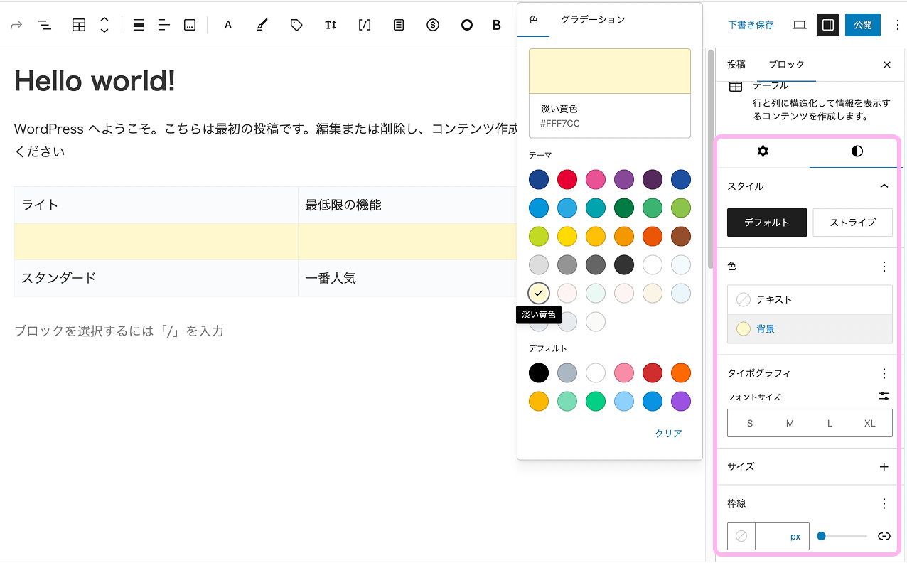Adjust the border width slider

(842, 536)
